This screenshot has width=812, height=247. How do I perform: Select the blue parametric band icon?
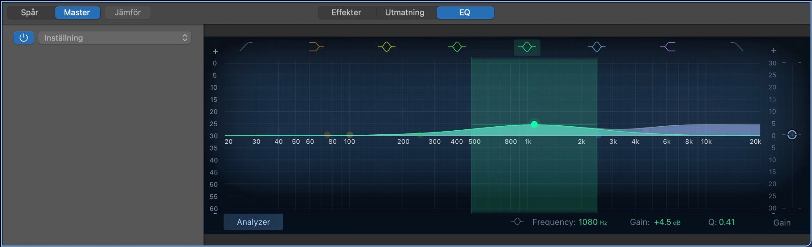click(596, 46)
